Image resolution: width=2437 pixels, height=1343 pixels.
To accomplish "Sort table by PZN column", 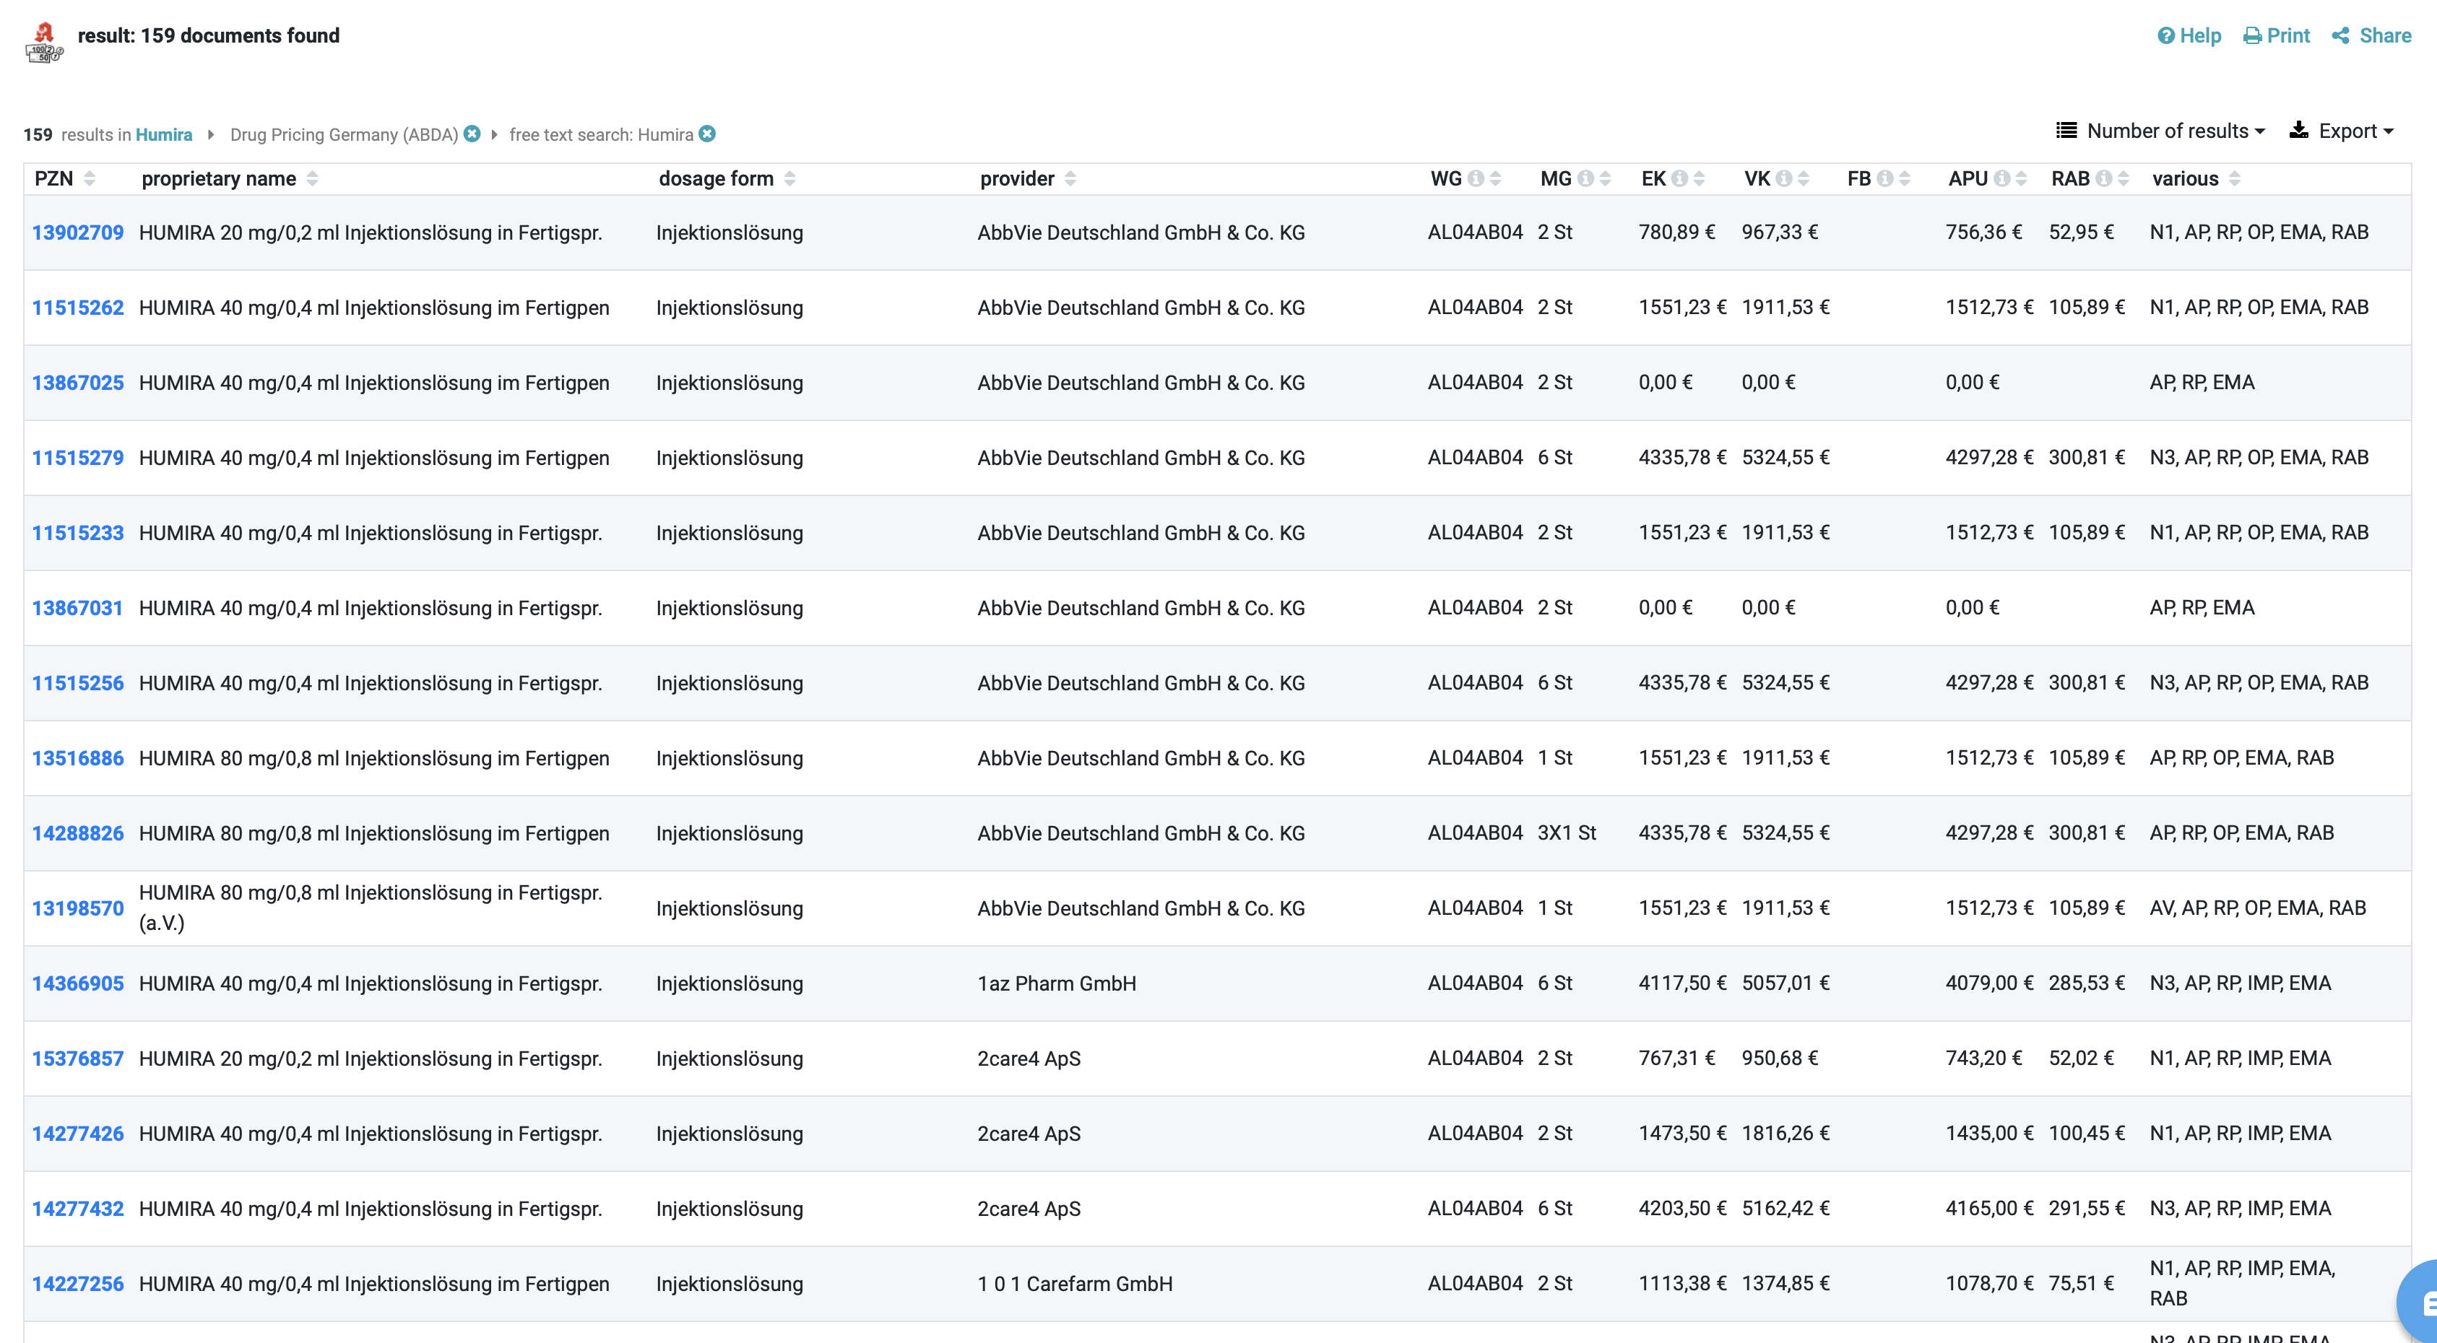I will [90, 179].
